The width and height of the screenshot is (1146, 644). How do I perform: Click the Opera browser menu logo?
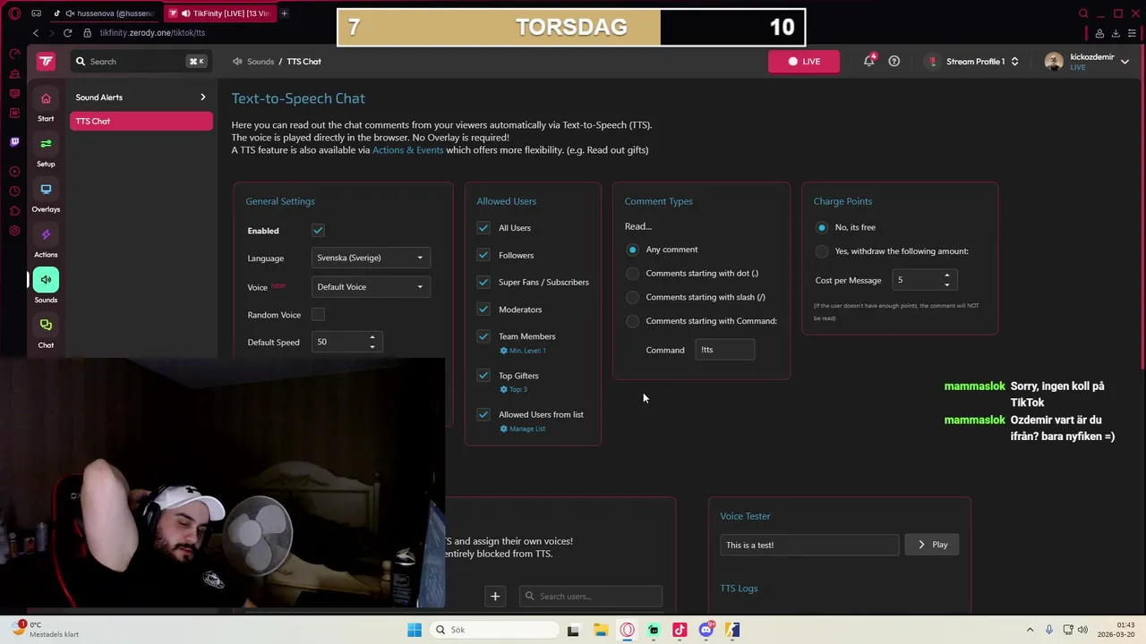click(x=14, y=13)
